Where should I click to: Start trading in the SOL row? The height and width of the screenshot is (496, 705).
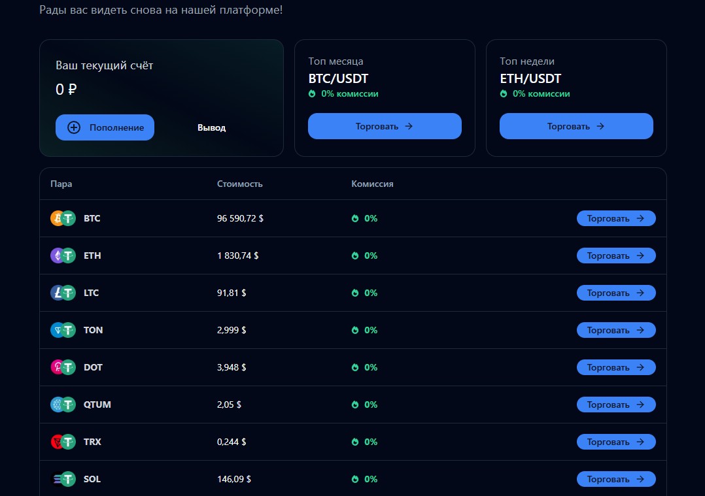(615, 479)
